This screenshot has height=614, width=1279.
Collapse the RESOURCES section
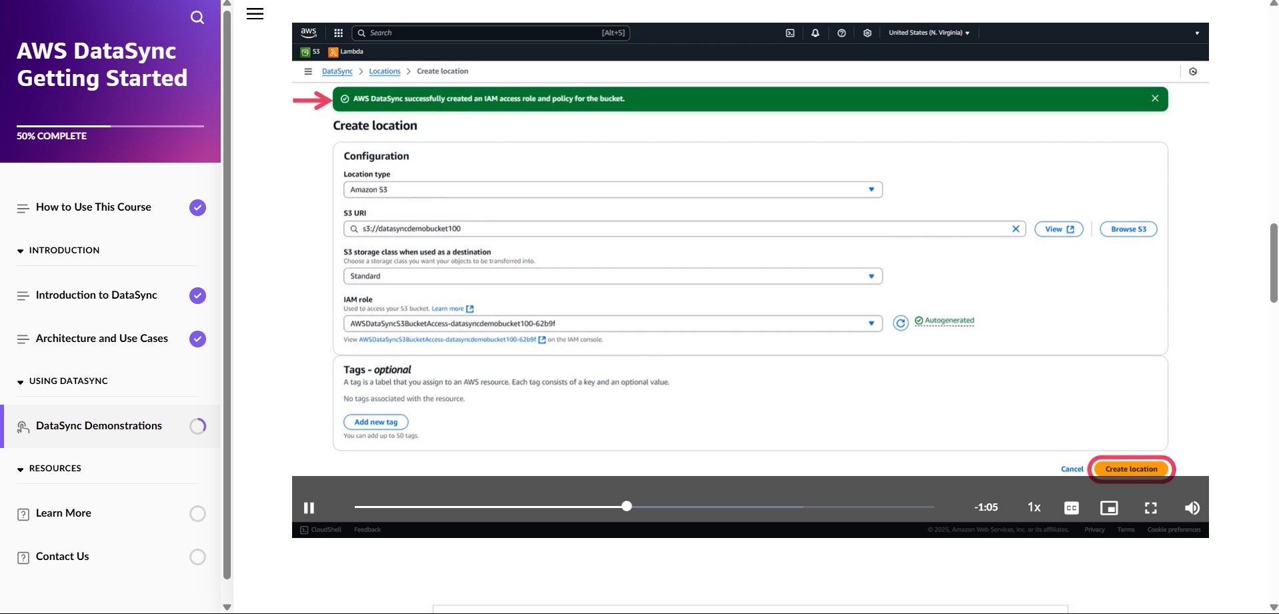[x=49, y=469]
